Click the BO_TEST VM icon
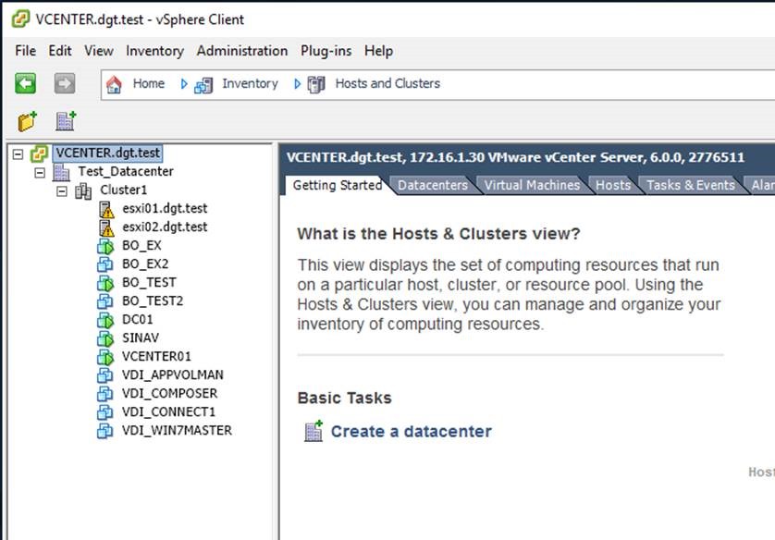775x540 pixels. pyautogui.click(x=105, y=283)
